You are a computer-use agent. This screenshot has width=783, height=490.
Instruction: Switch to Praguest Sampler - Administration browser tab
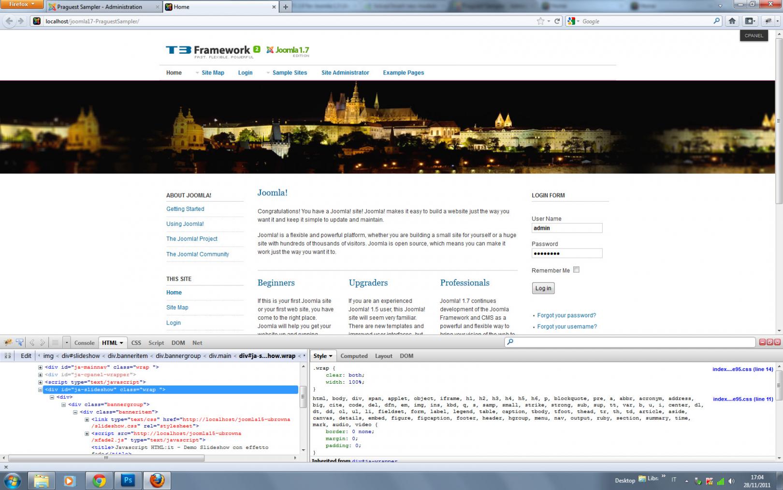104,7
